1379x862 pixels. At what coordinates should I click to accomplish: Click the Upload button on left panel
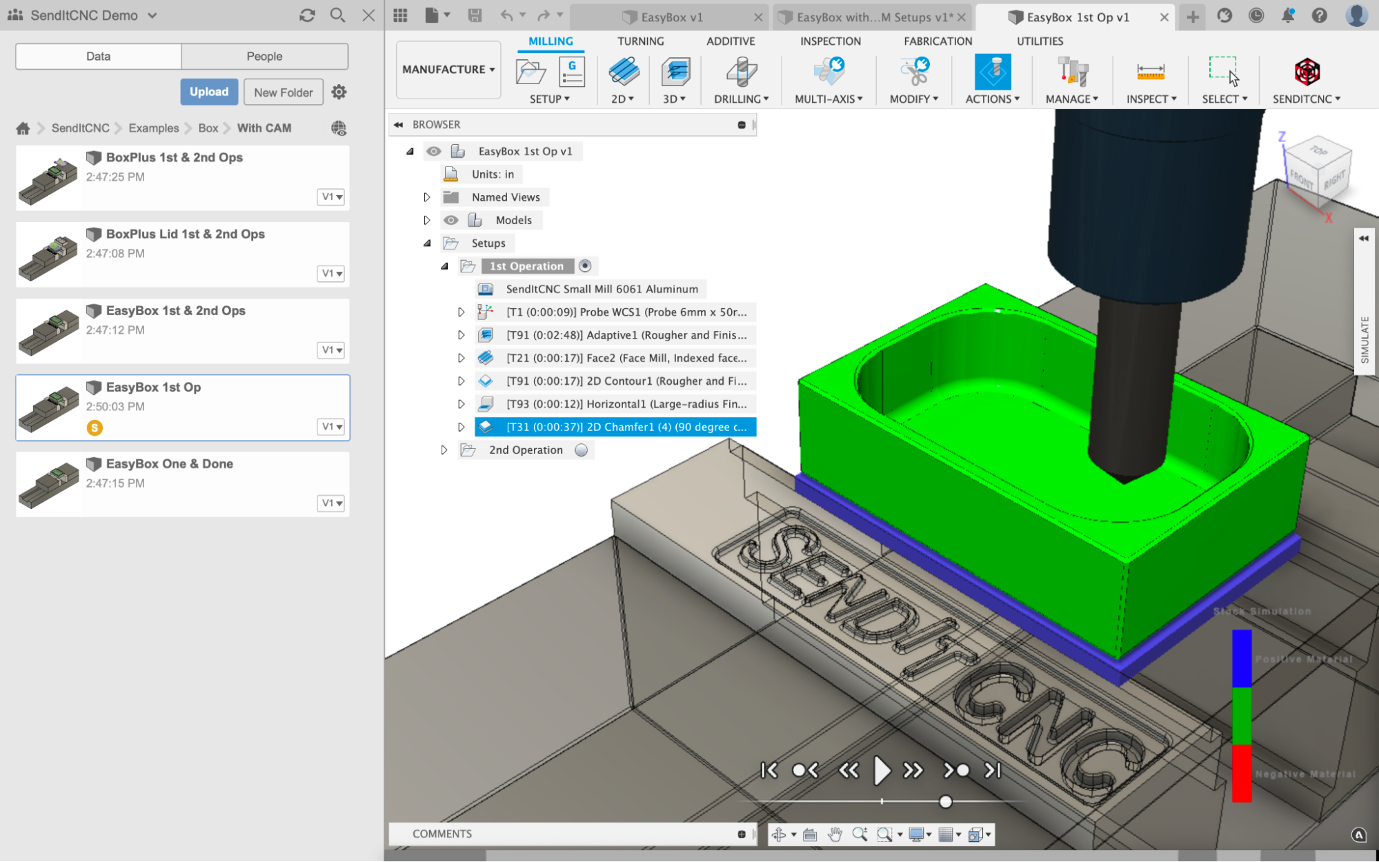tap(208, 91)
